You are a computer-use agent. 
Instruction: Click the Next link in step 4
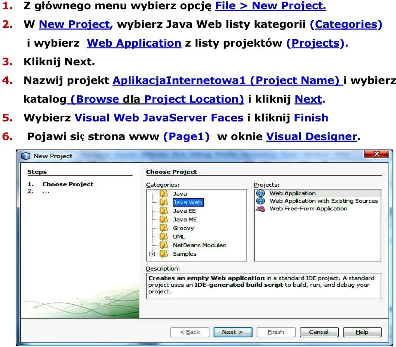[309, 100]
